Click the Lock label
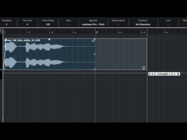The width and height of the screenshot is (187, 140). point(168,21)
